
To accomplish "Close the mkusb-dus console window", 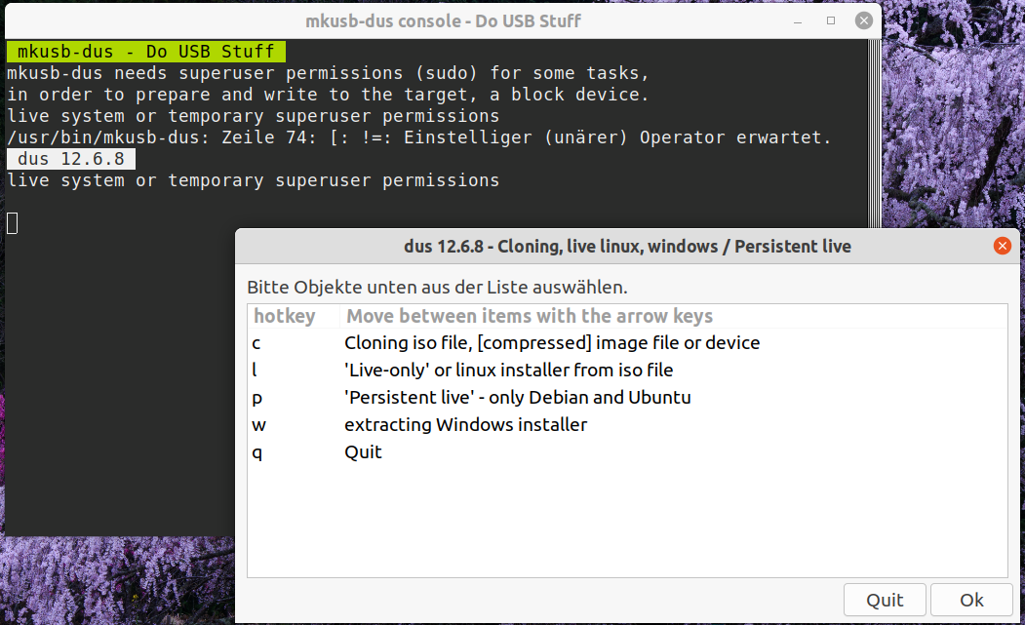I will [x=863, y=20].
